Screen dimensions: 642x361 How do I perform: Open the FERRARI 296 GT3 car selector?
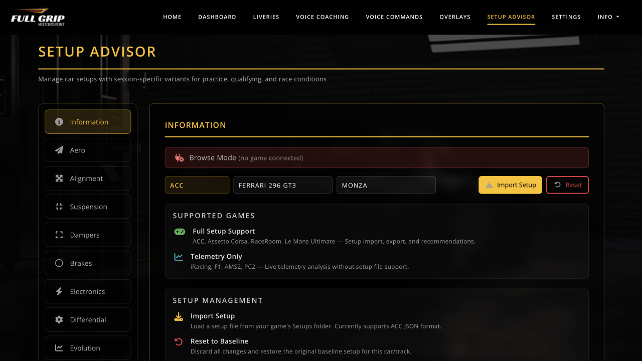point(282,185)
